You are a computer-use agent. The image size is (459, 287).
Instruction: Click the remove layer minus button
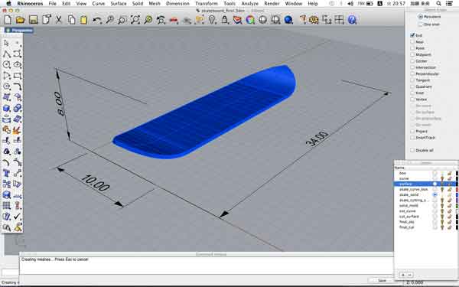[x=409, y=275]
